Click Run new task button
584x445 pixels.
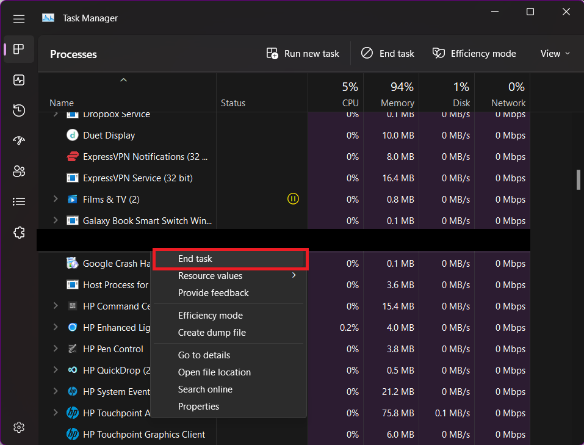[303, 54]
